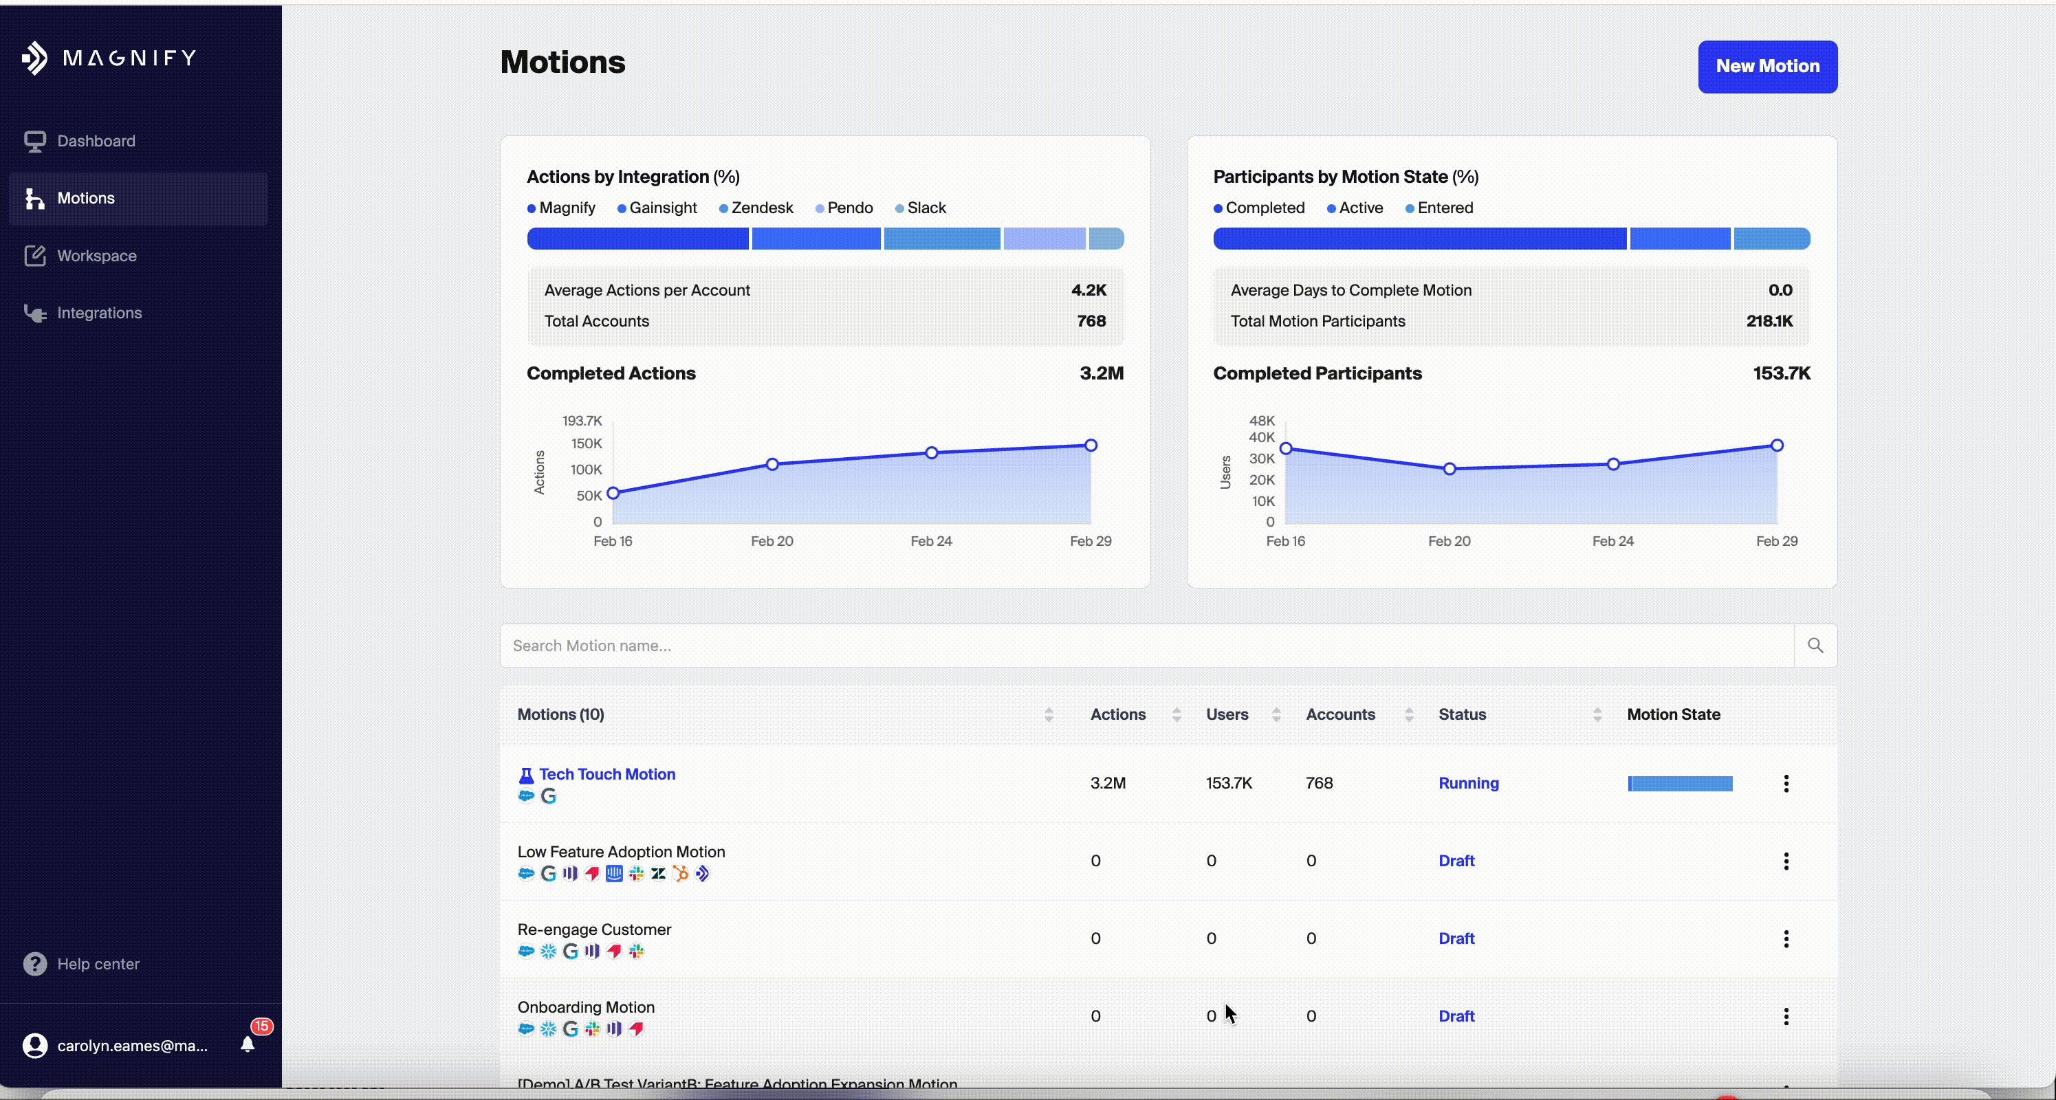Screen dimensions: 2056x1100
Task: Open the Tech Touch Motion link
Action: 606,773
